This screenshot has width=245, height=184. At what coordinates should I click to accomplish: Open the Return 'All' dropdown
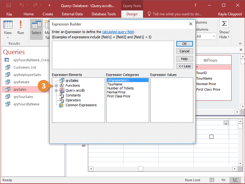point(214,36)
